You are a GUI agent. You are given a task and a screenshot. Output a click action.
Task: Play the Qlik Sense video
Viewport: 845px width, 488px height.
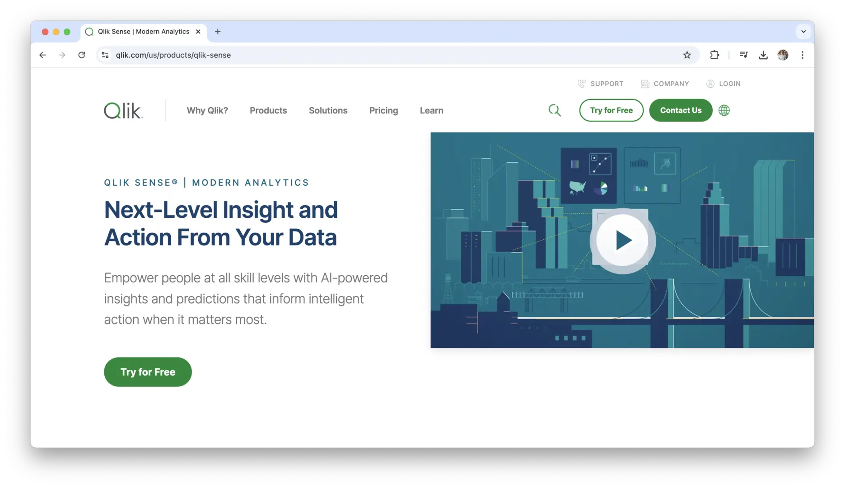click(623, 240)
